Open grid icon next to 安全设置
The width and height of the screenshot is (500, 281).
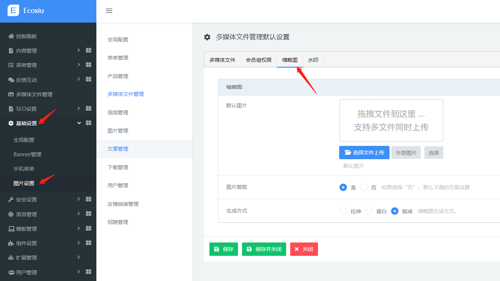[x=89, y=199]
